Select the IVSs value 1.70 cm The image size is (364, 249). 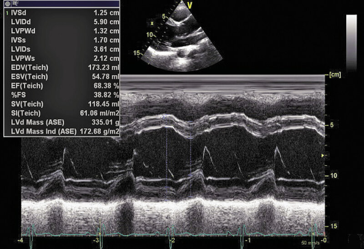coord(106,40)
